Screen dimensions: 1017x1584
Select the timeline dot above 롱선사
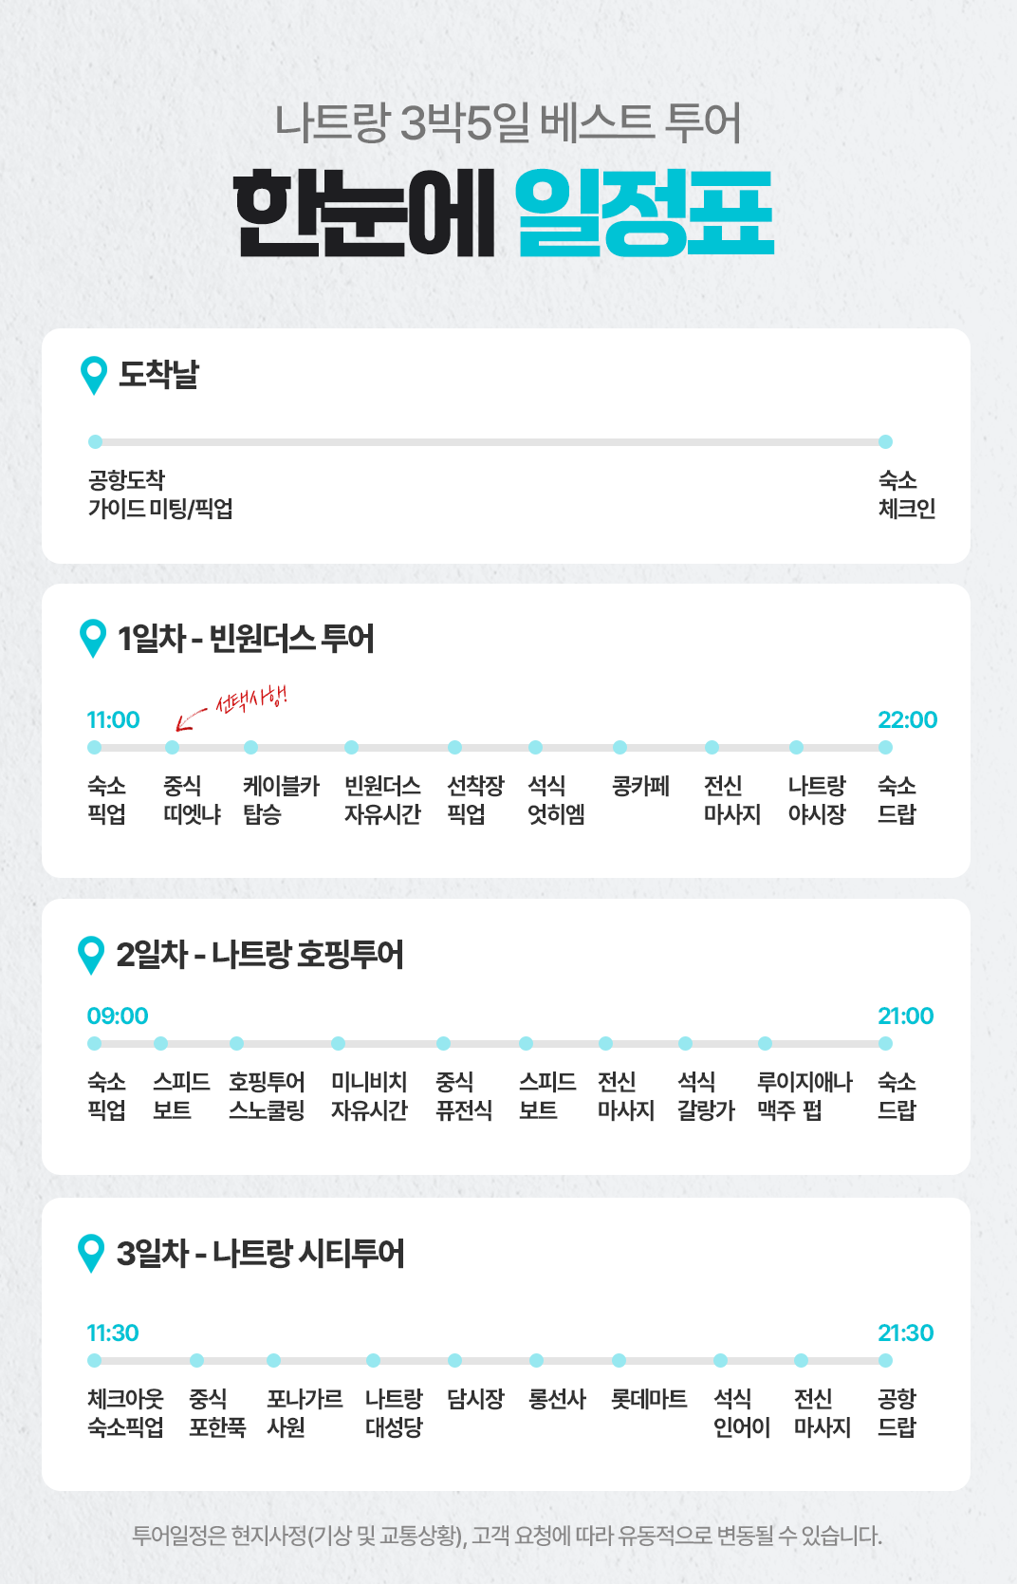[536, 1361]
